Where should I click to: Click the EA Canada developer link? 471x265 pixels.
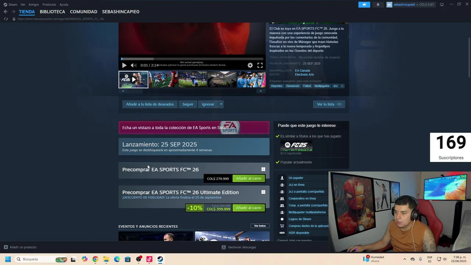[x=302, y=71]
